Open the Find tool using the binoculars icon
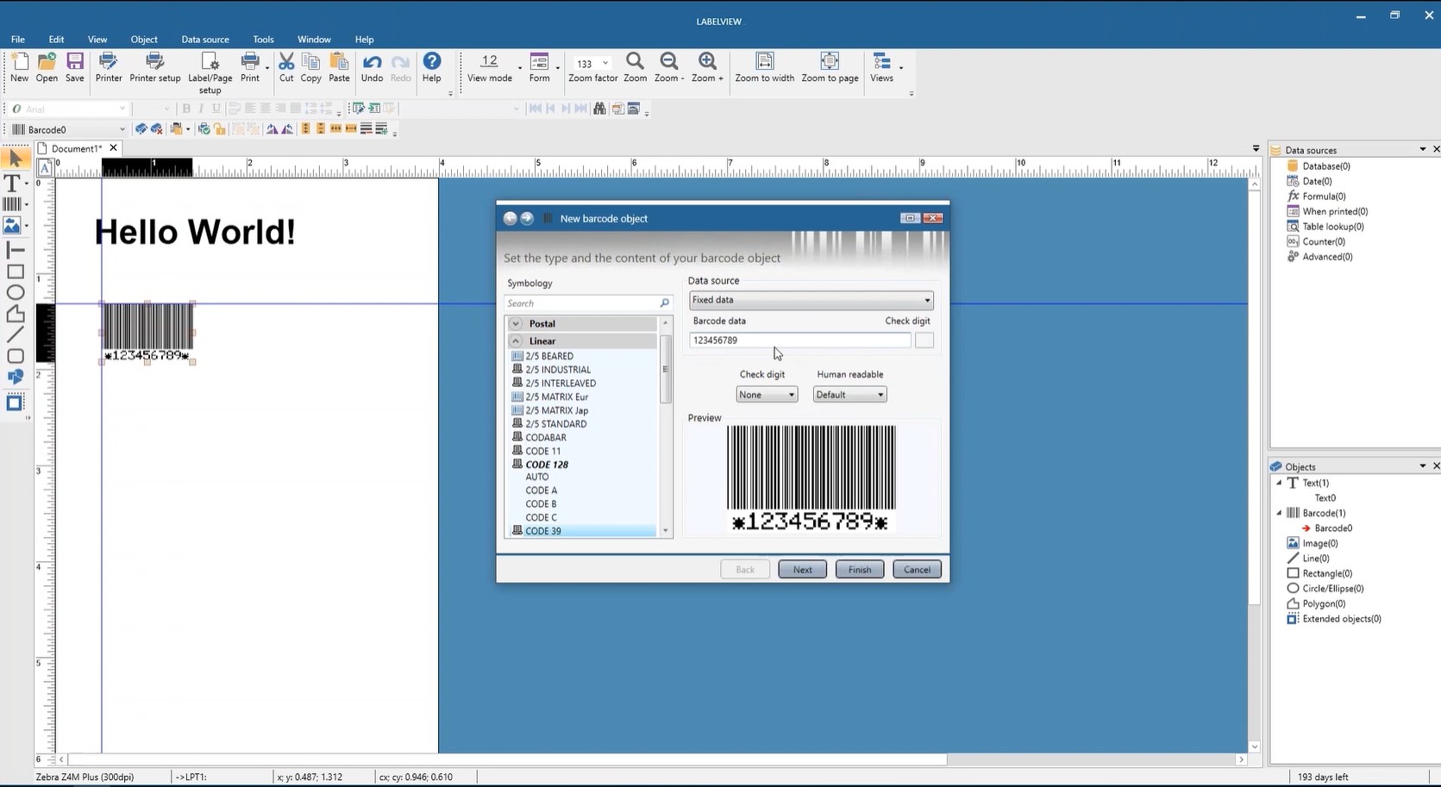This screenshot has width=1441, height=787. pyautogui.click(x=598, y=109)
